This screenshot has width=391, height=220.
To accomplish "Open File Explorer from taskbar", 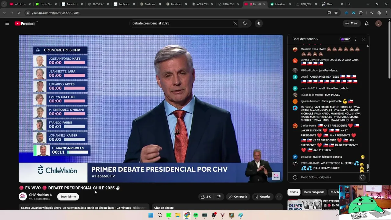I will click(178, 215).
